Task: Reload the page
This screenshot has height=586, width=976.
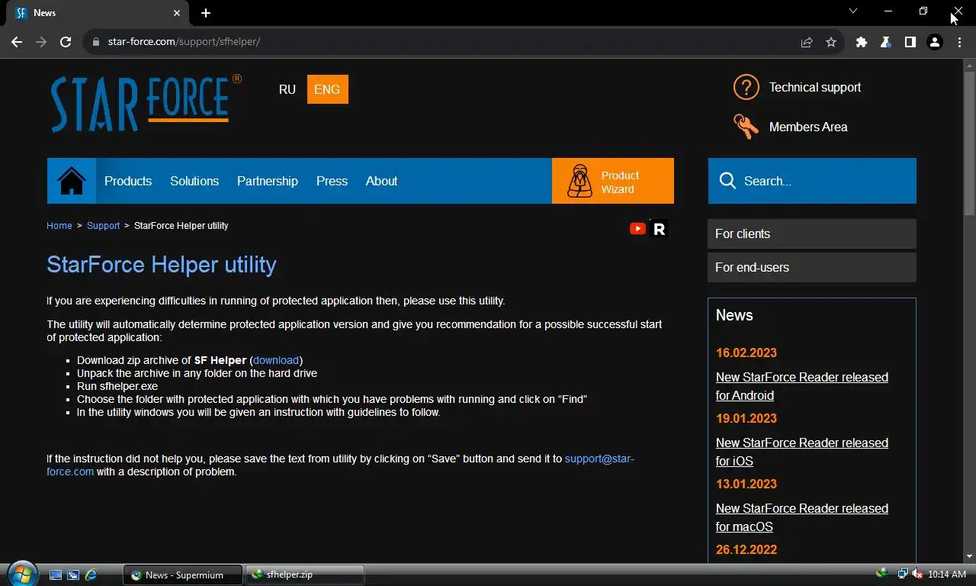Action: tap(66, 42)
